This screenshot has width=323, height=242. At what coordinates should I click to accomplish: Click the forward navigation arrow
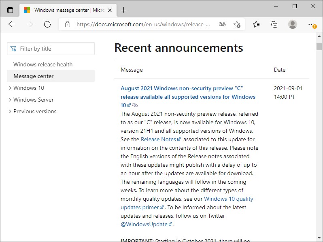click(x=30, y=24)
